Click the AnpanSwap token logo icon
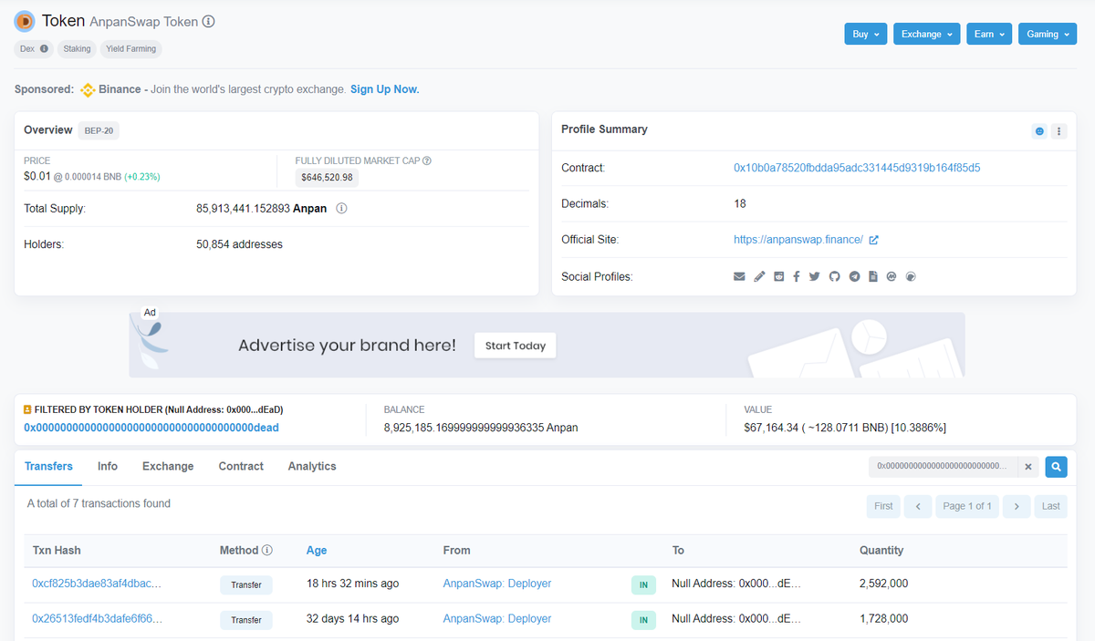Screen dimensions: 1095x641 [x=25, y=21]
